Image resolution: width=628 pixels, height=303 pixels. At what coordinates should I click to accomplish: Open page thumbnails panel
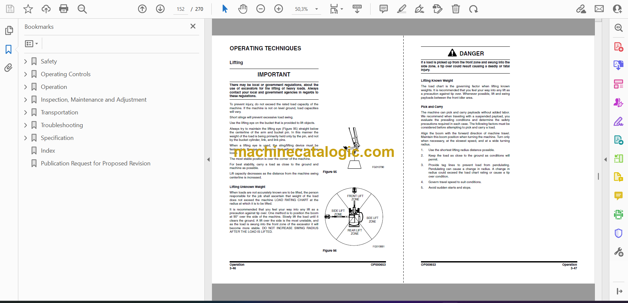(9, 30)
